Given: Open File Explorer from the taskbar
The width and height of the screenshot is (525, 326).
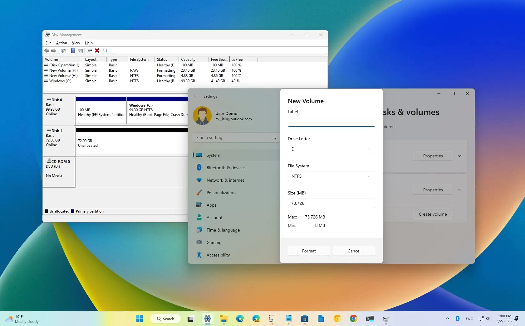Looking at the screenshot, I should coord(223,319).
